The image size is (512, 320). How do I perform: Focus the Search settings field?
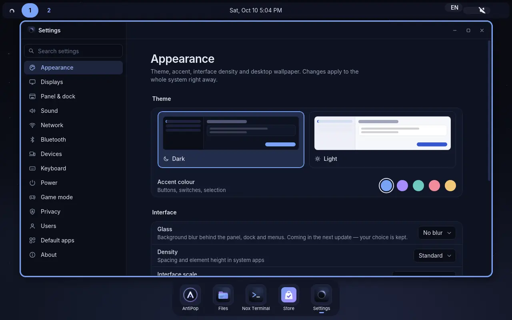tap(73, 51)
